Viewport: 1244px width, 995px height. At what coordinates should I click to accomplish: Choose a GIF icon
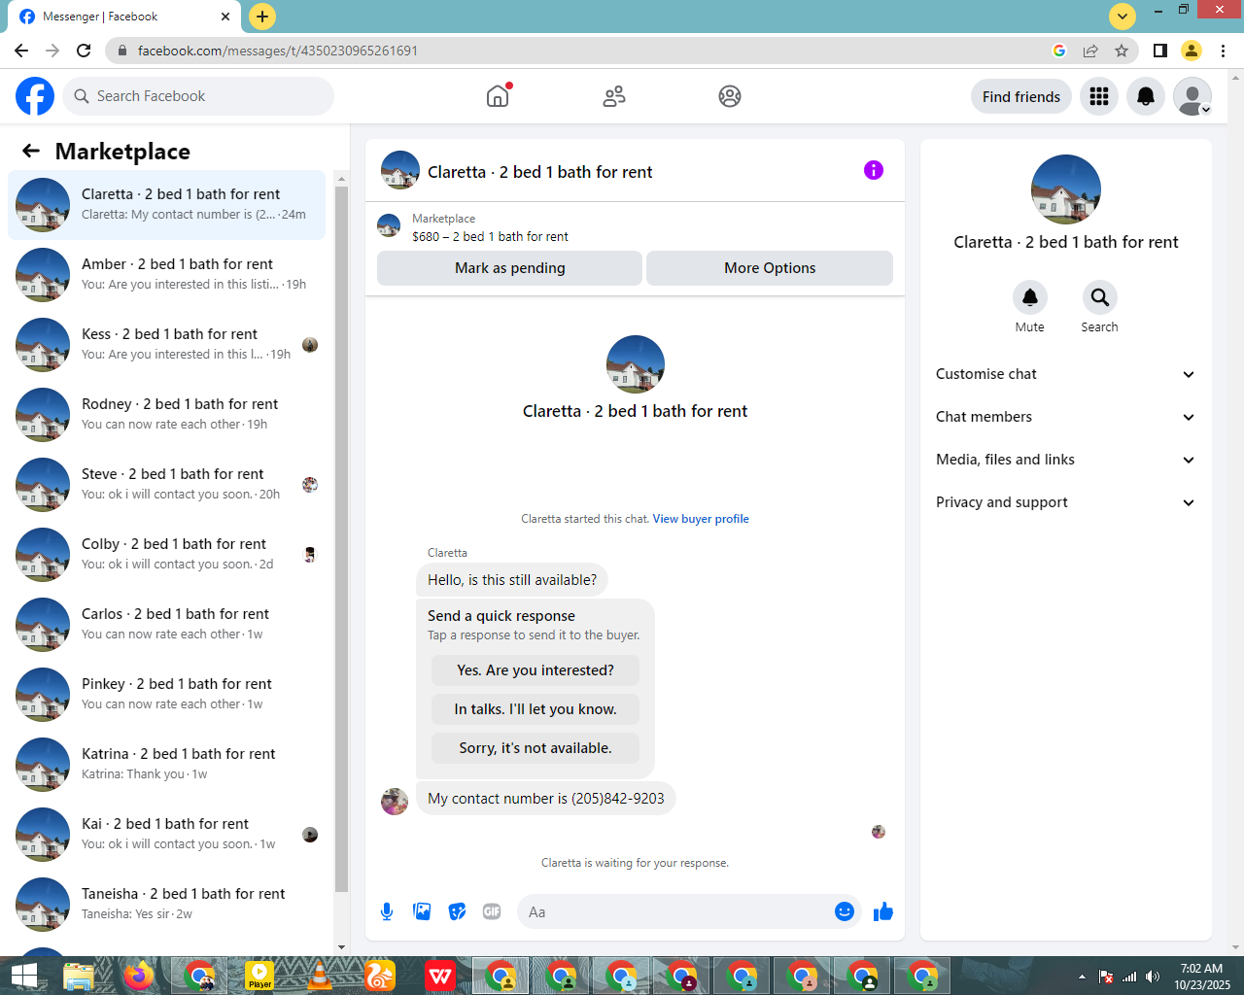(x=492, y=911)
